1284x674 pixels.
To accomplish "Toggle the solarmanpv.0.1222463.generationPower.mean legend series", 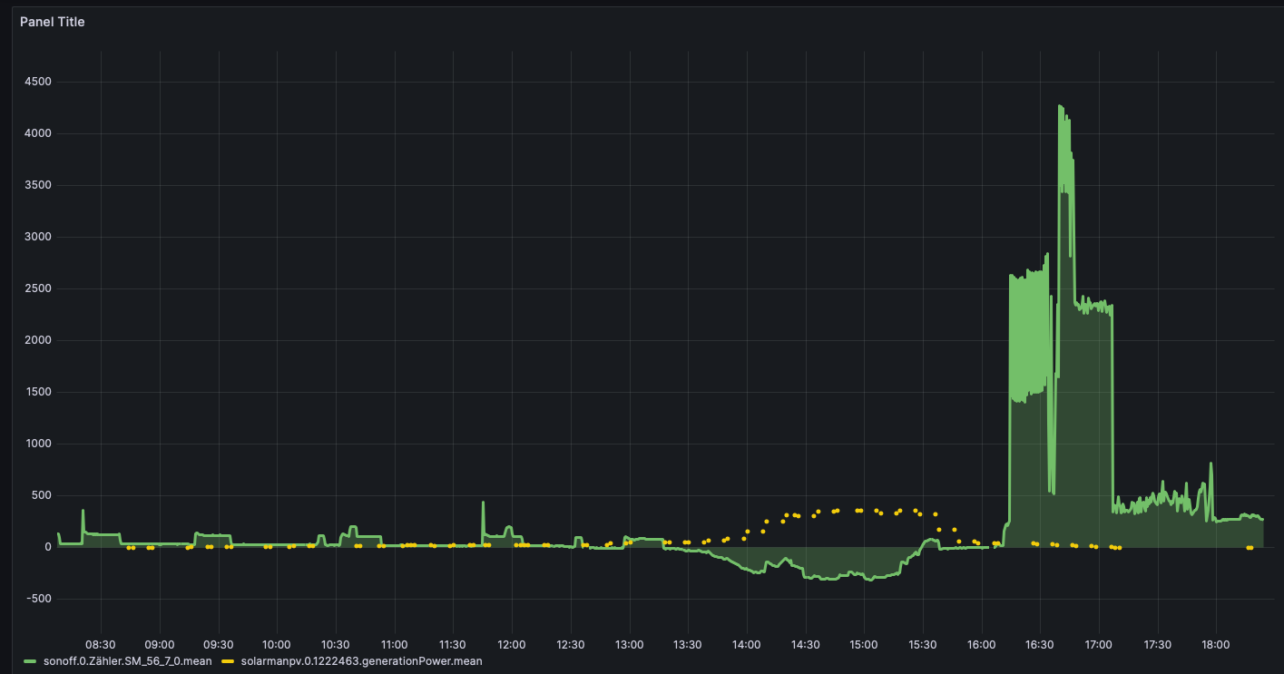I will point(360,661).
